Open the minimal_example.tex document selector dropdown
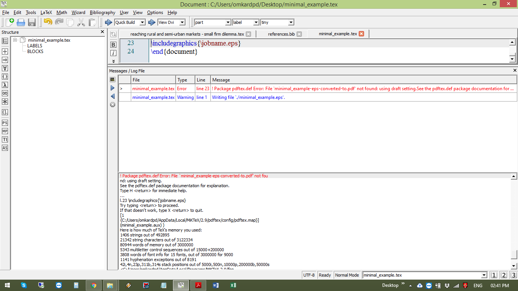 484,275
